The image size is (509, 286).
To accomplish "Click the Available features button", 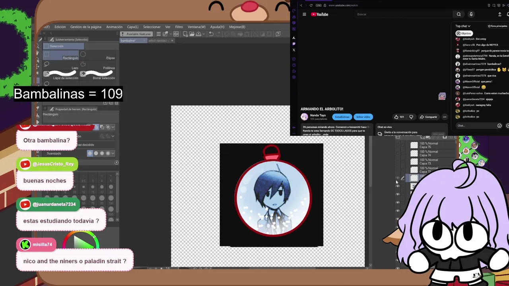I will coord(136,34).
